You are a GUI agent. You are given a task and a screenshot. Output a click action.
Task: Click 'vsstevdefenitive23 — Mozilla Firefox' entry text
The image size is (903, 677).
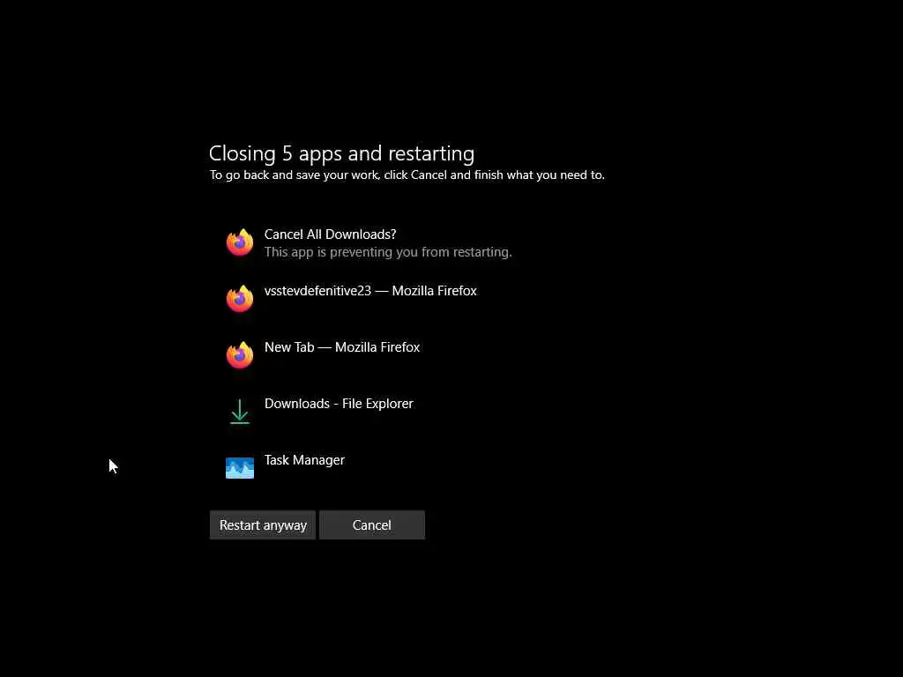[370, 291]
